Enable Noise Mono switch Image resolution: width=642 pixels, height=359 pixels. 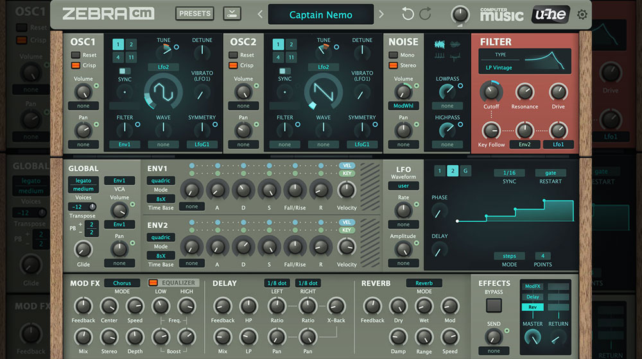[x=393, y=54]
